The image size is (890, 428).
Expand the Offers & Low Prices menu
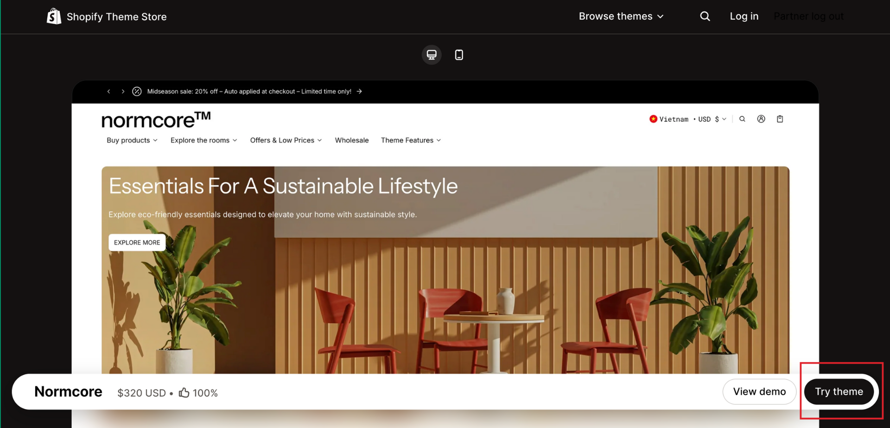pos(286,140)
